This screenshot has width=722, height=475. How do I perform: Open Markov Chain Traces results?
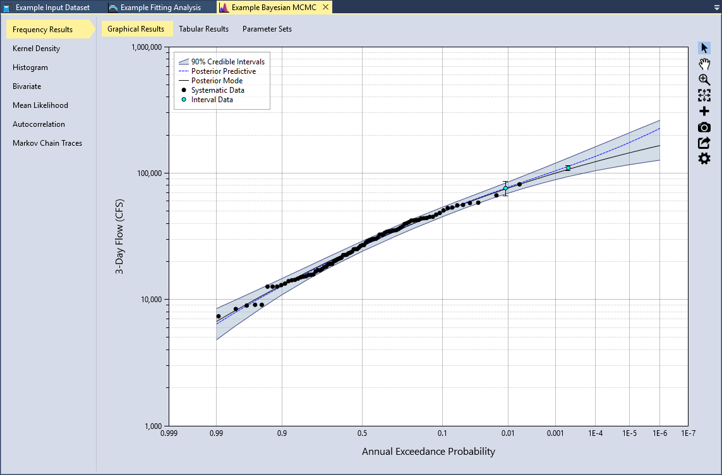tap(47, 143)
